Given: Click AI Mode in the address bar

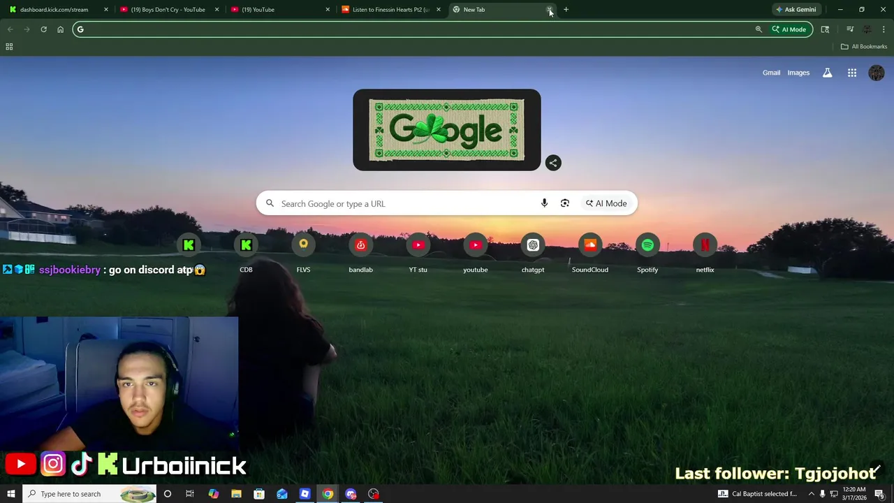Looking at the screenshot, I should [789, 29].
